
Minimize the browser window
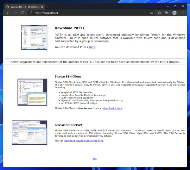(x=168, y=6)
